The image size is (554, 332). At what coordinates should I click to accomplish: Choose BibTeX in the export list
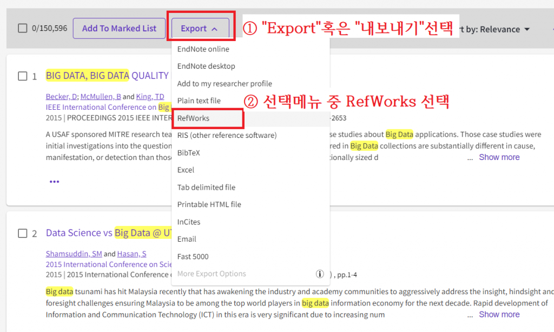pos(188,153)
